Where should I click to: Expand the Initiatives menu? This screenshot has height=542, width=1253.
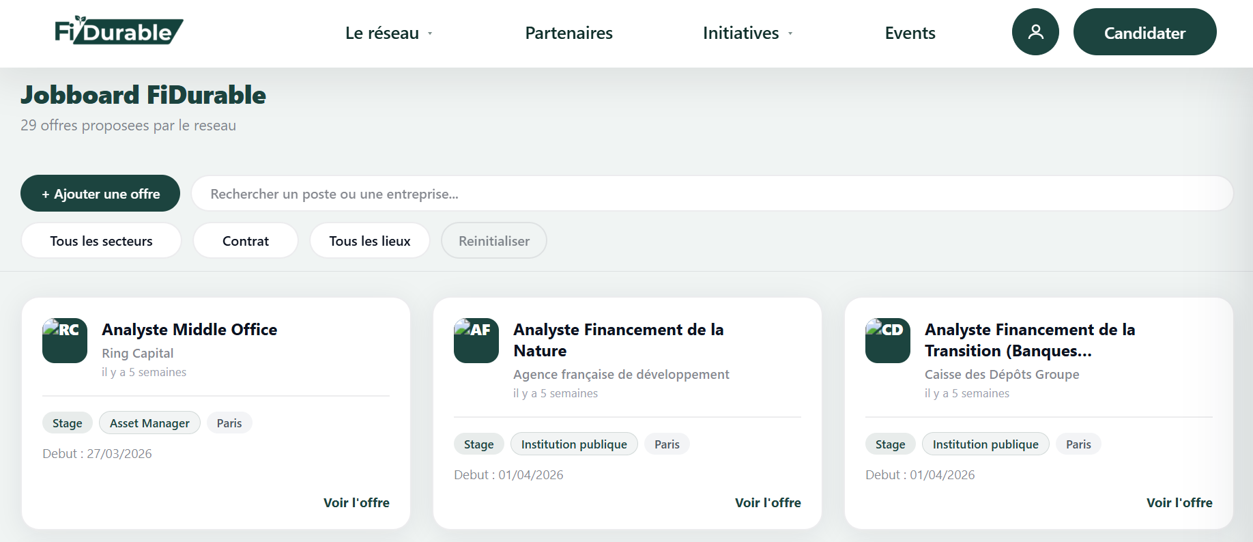748,33
